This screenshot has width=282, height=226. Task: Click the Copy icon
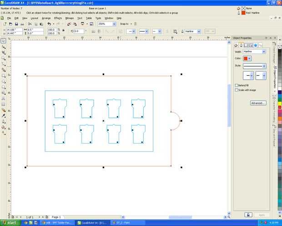(36, 24)
